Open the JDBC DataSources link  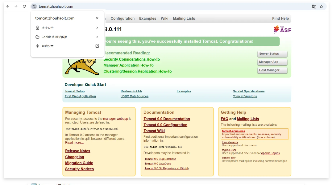135,96
